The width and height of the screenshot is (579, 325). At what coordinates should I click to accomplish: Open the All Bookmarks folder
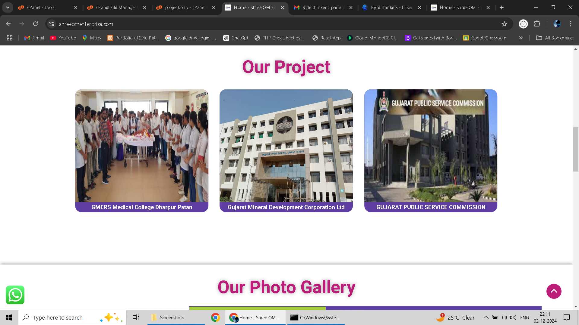pos(555,38)
